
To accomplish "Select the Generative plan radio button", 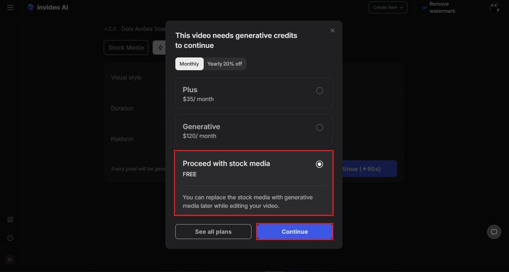I will [320, 127].
